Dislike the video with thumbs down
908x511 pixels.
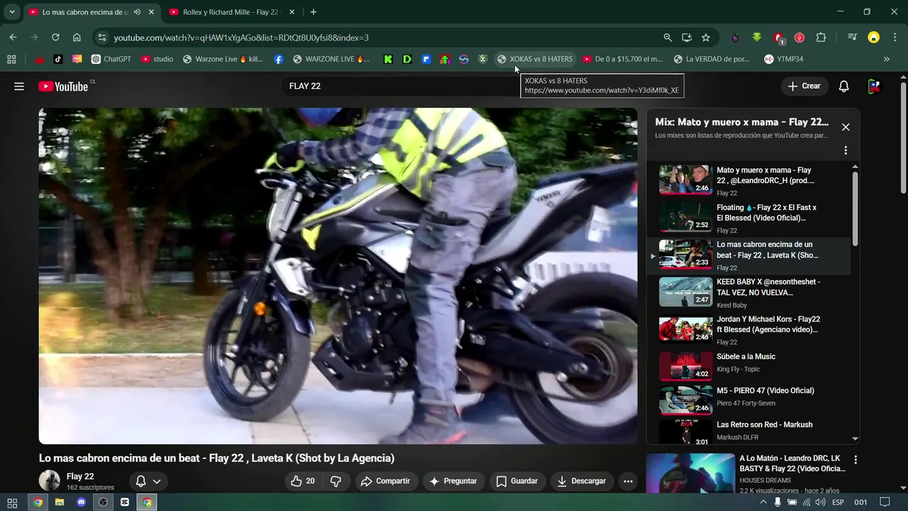point(336,481)
